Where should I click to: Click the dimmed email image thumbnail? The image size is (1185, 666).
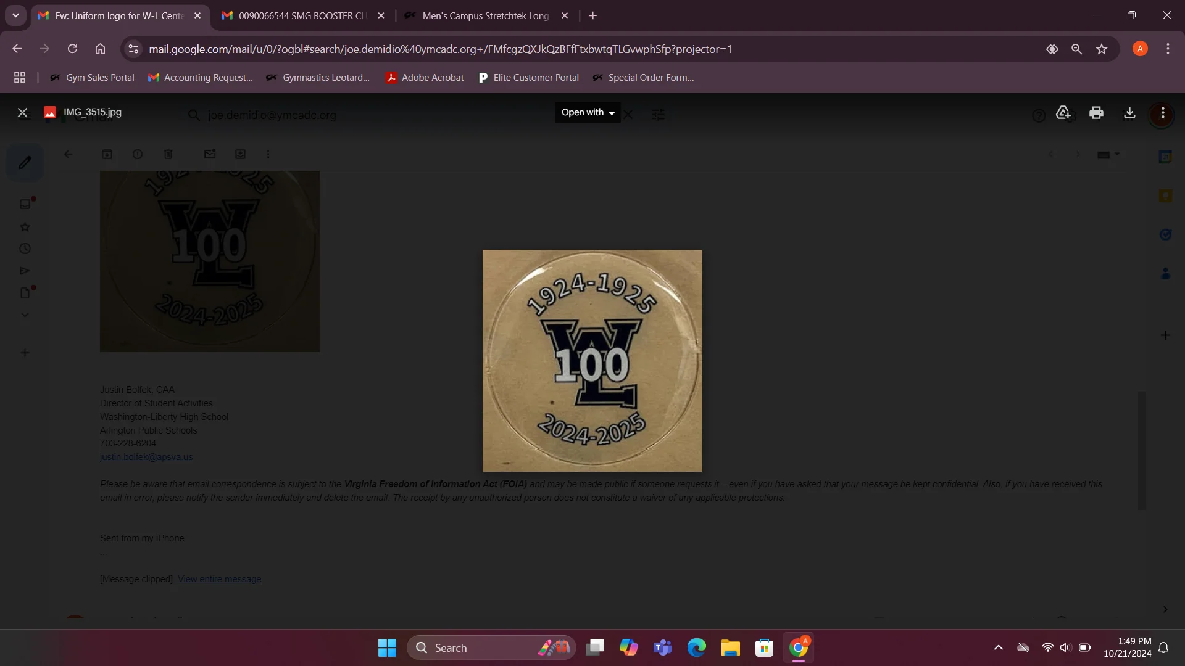tap(210, 261)
